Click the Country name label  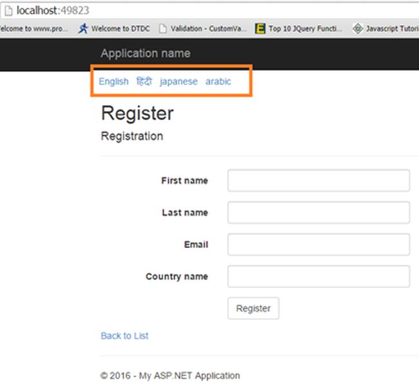(177, 276)
